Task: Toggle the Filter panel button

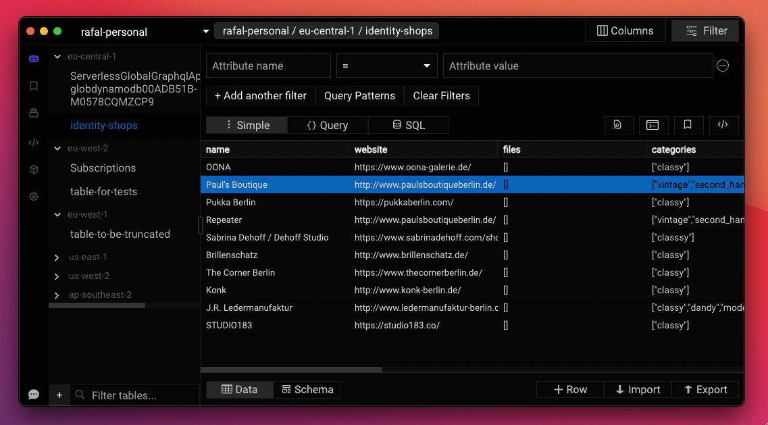Action: [x=705, y=31]
